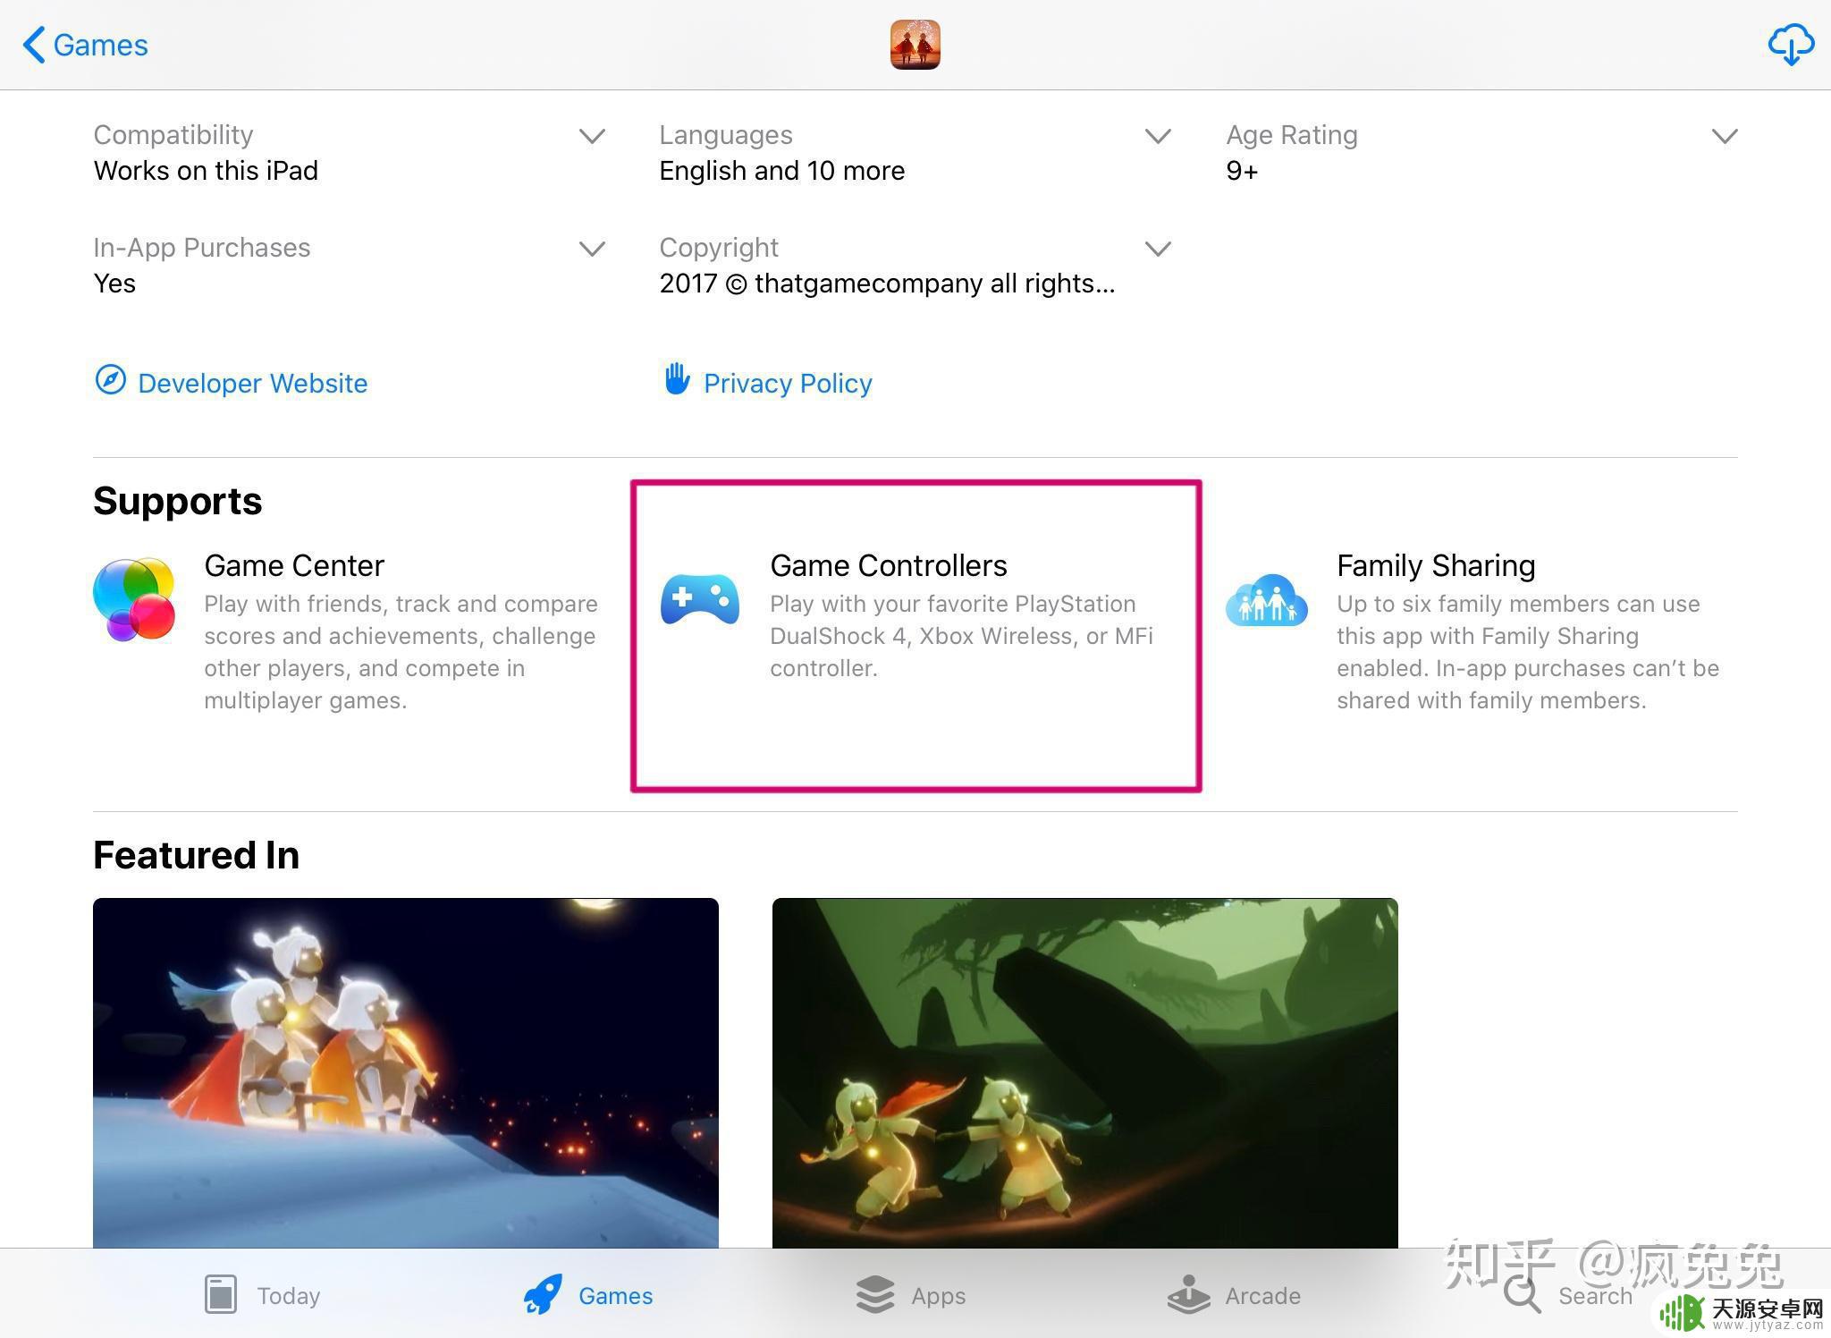Image resolution: width=1831 pixels, height=1338 pixels.
Task: Expand the Compatibility details chevron
Action: click(x=592, y=136)
